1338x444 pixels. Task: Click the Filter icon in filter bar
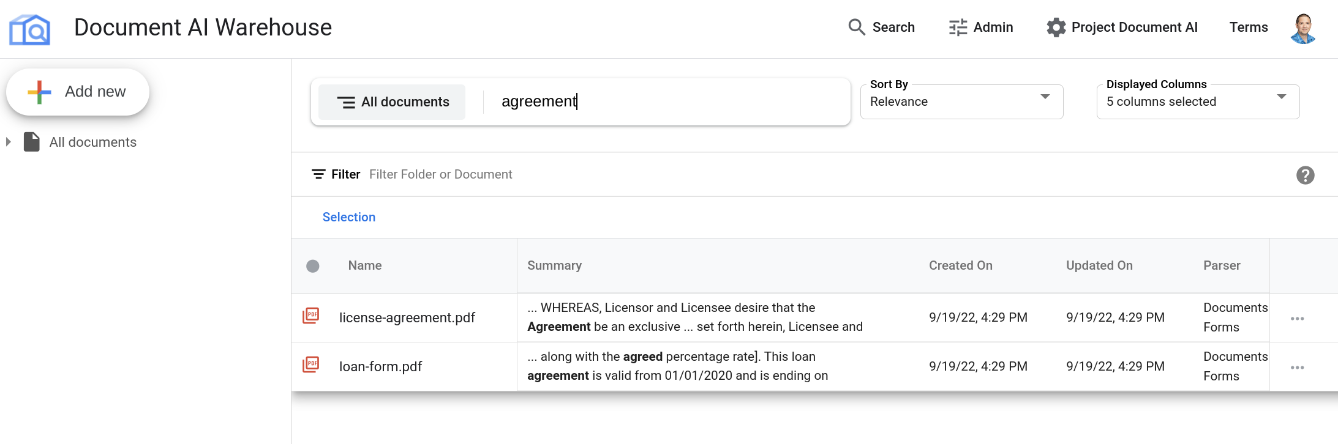pyautogui.click(x=318, y=174)
